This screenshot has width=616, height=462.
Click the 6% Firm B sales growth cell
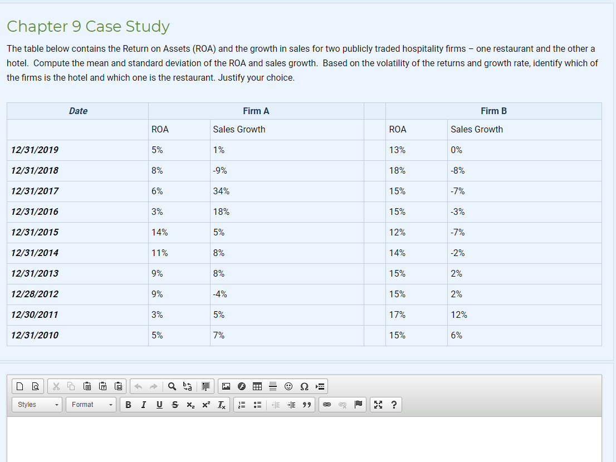point(525,335)
